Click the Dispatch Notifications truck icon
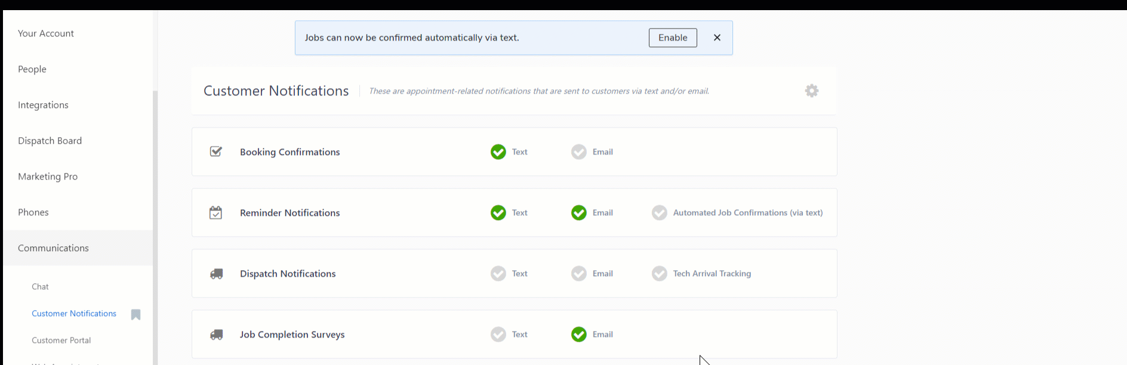 [x=216, y=274]
